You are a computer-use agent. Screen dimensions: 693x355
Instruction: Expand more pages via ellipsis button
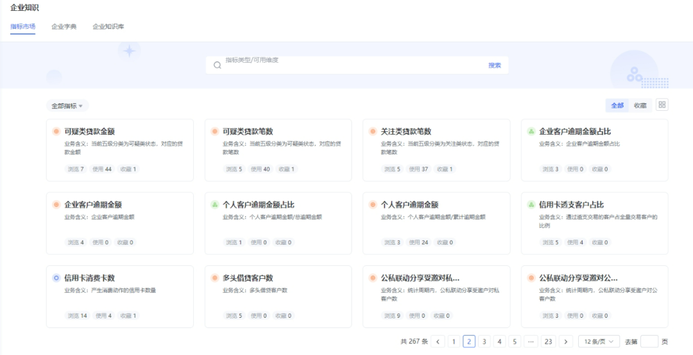[531, 342]
